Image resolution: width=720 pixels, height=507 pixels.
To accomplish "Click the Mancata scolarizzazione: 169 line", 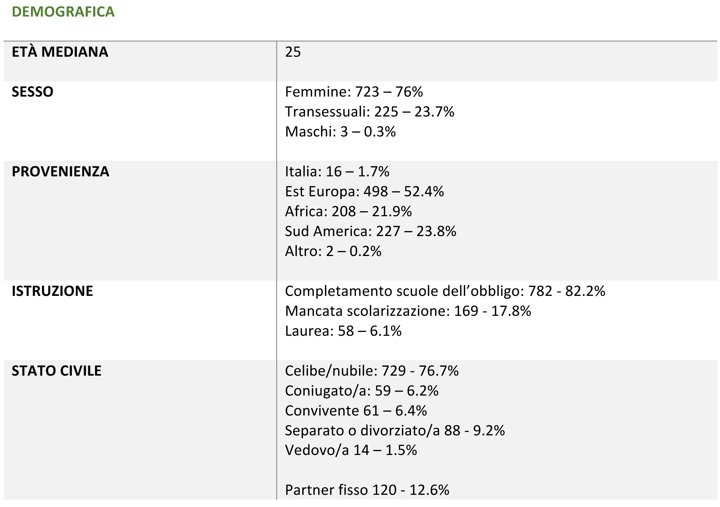I will (x=408, y=311).
